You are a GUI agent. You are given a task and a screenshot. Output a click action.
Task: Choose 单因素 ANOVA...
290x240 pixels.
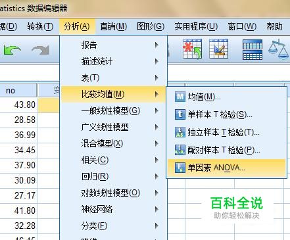226,168
